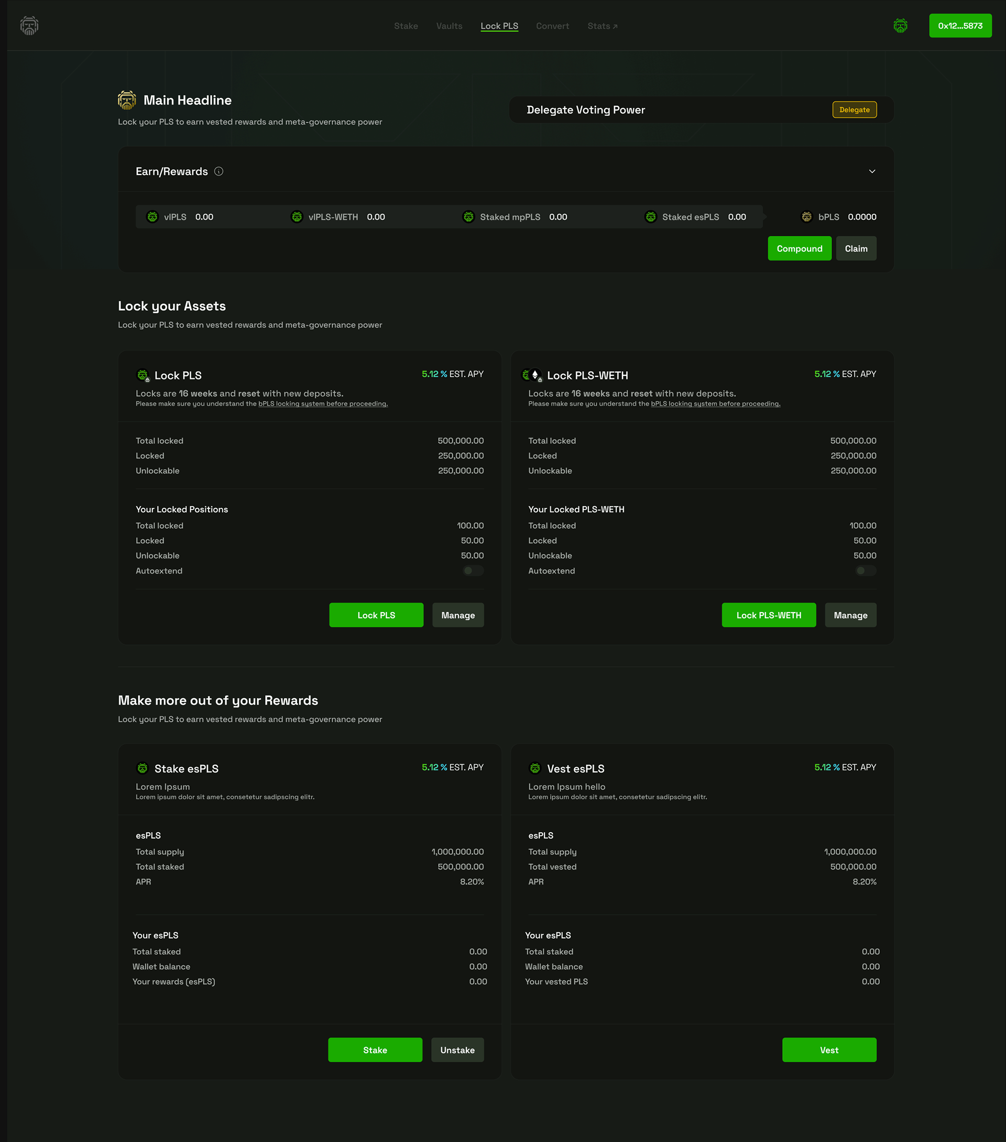The height and width of the screenshot is (1142, 1006).
Task: Click the Your vested PLS row
Action: click(702, 982)
